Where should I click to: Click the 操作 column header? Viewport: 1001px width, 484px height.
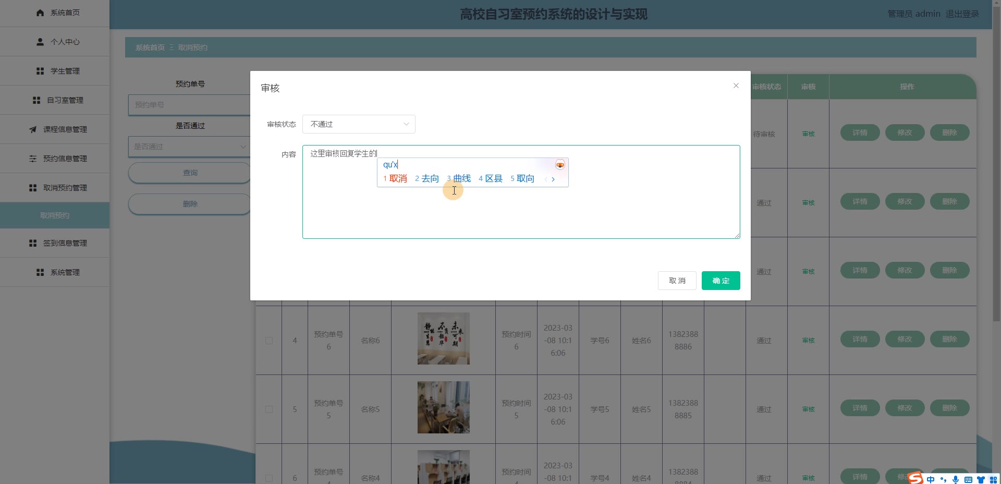pos(907,87)
